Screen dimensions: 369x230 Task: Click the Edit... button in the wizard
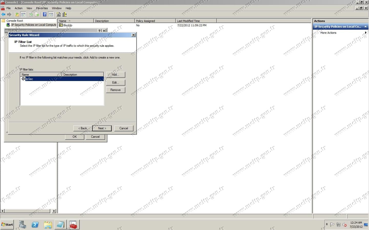(116, 83)
